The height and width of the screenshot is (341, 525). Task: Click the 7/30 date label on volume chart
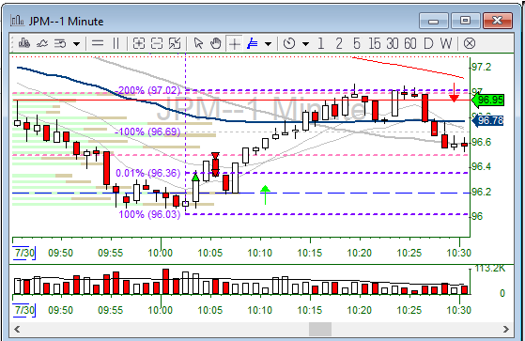pos(24,310)
